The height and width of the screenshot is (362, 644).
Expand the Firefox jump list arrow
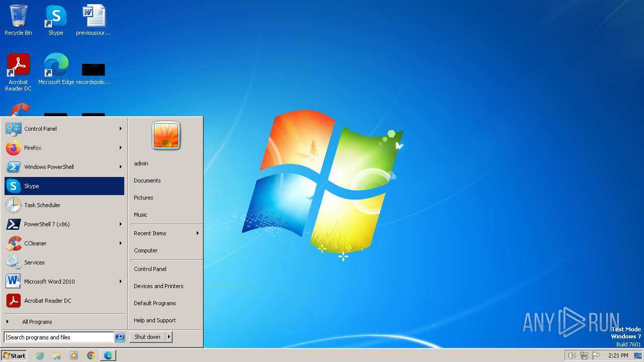click(121, 148)
